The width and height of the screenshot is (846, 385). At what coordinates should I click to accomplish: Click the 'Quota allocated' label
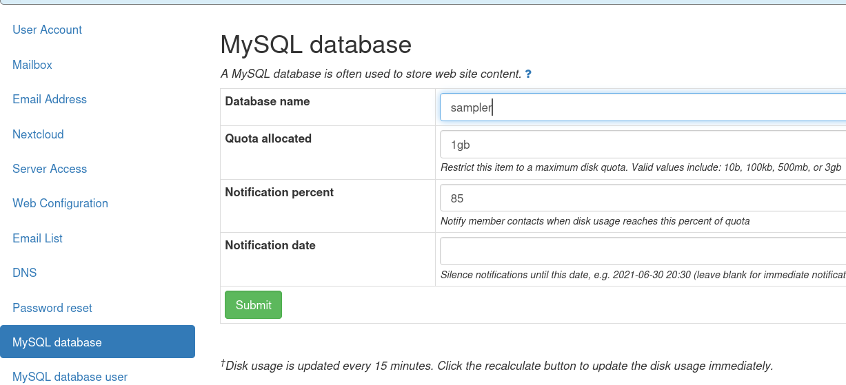click(268, 138)
